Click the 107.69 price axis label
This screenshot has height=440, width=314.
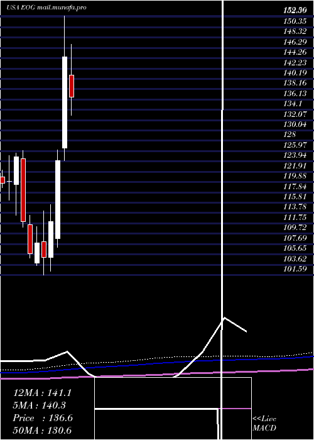click(295, 238)
